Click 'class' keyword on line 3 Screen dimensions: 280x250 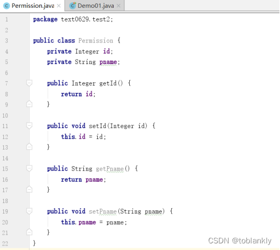66,40
